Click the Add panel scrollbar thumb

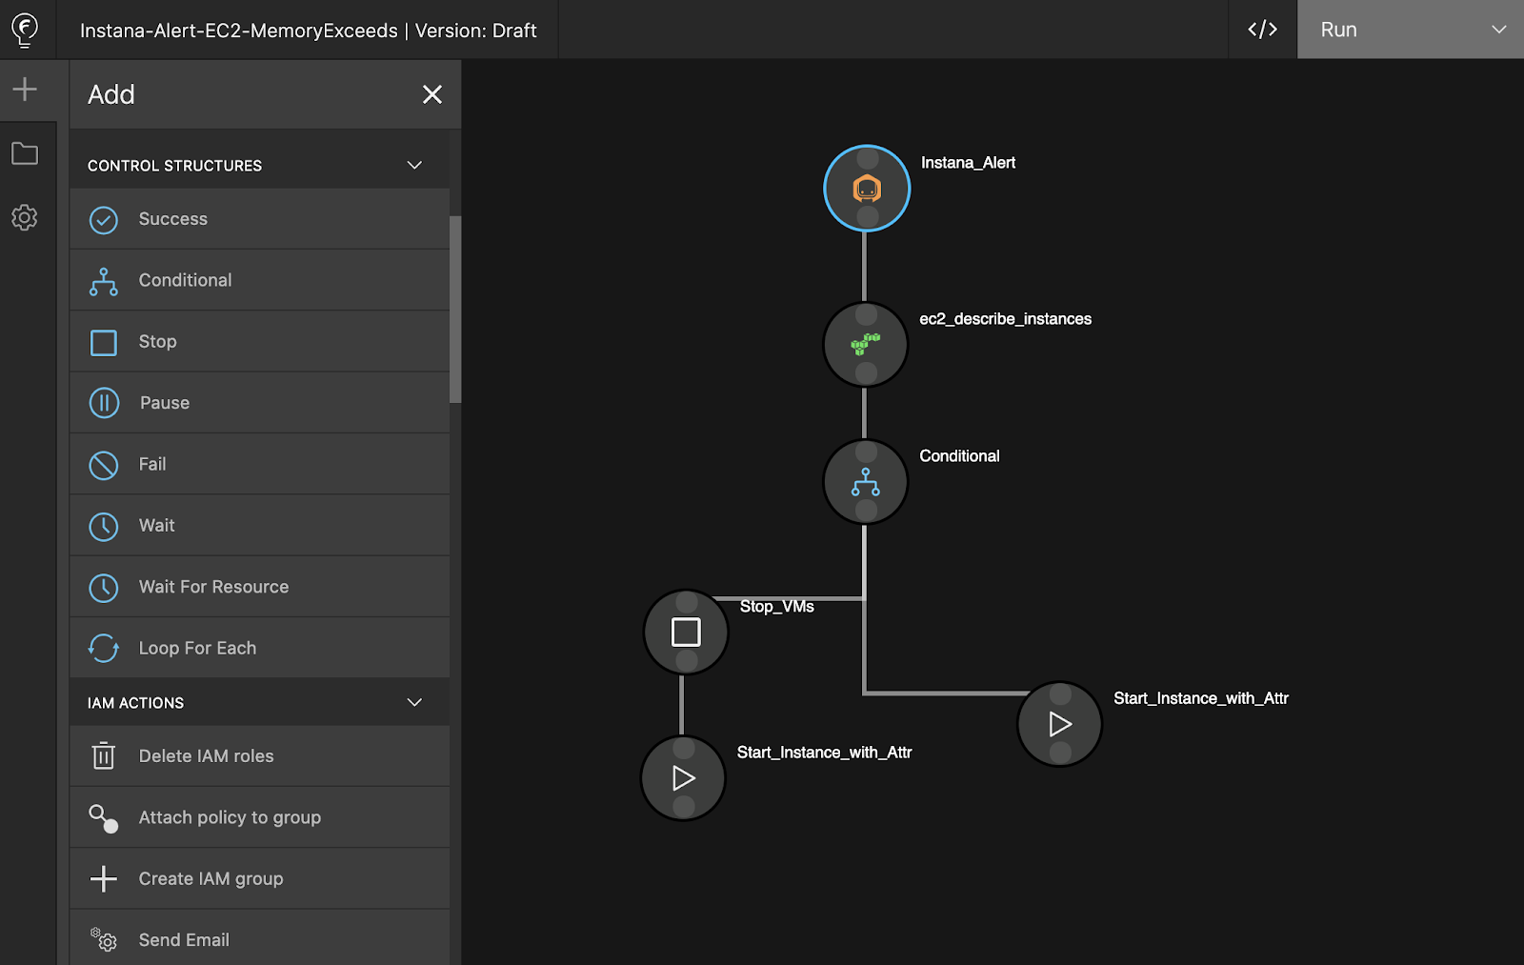[455, 309]
